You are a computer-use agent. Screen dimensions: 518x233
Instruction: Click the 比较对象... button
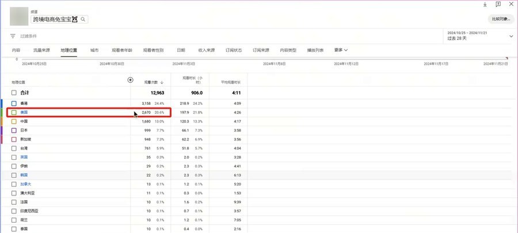click(501, 19)
